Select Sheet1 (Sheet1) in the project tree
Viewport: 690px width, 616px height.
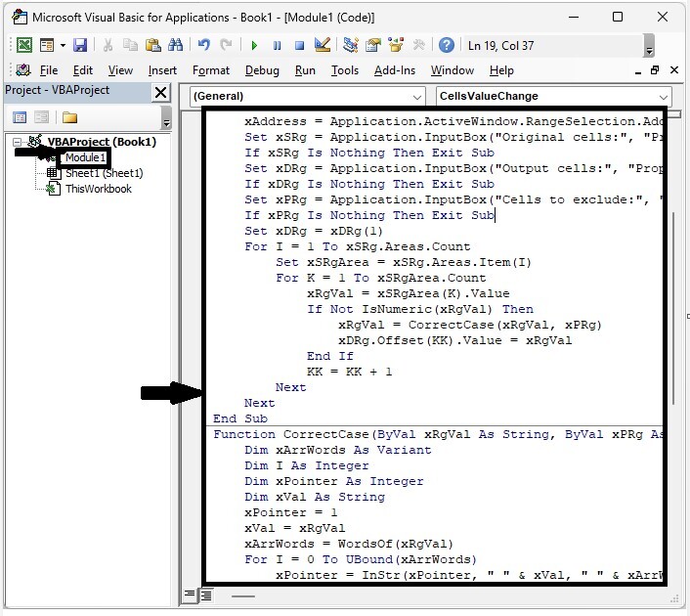coord(104,173)
